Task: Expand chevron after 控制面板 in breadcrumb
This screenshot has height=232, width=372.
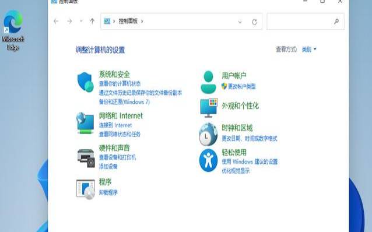Action: (x=142, y=21)
